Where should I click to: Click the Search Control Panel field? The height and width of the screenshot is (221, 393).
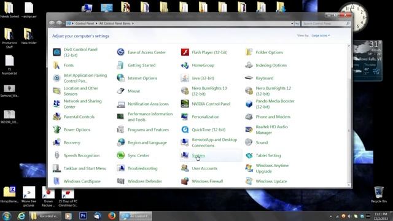326,23
